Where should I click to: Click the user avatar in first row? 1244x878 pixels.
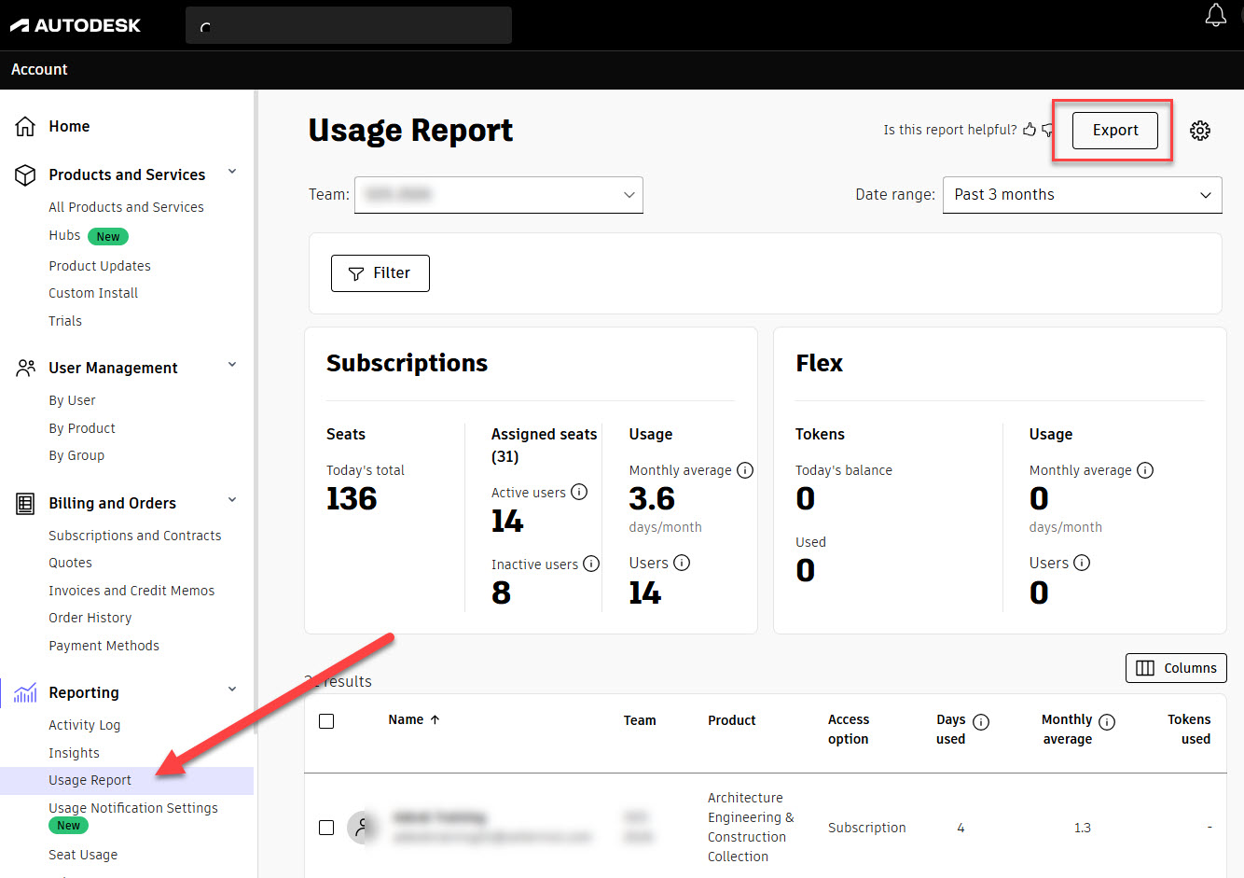point(363,828)
